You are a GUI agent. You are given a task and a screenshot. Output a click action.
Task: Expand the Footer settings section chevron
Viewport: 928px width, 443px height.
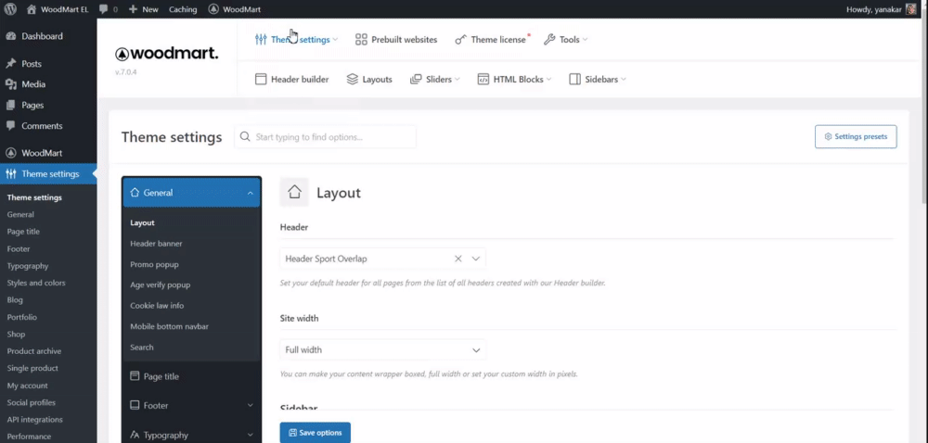click(251, 405)
